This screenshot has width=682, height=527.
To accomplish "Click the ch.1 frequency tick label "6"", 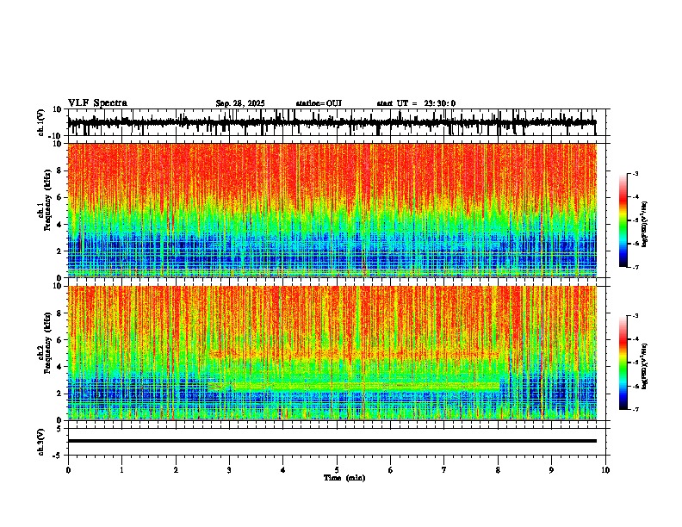I will point(60,197).
